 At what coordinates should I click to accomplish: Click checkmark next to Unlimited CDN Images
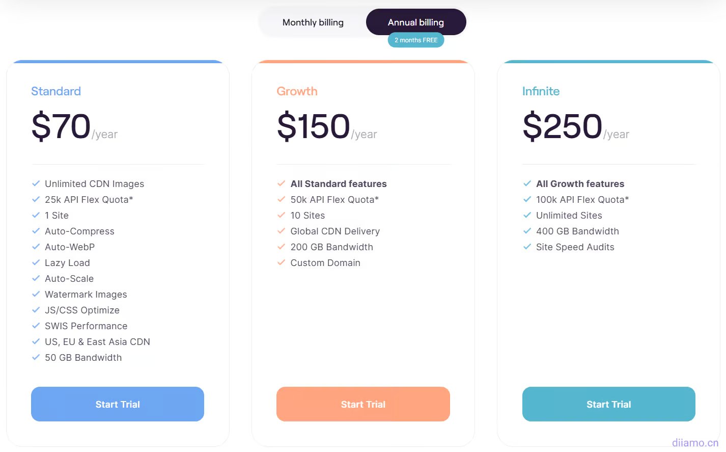coord(36,183)
